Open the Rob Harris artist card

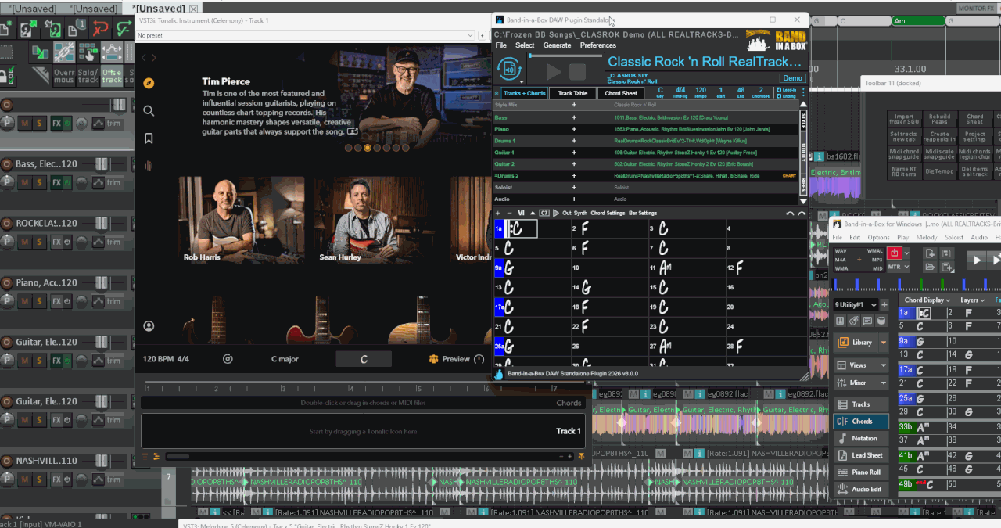coord(242,220)
